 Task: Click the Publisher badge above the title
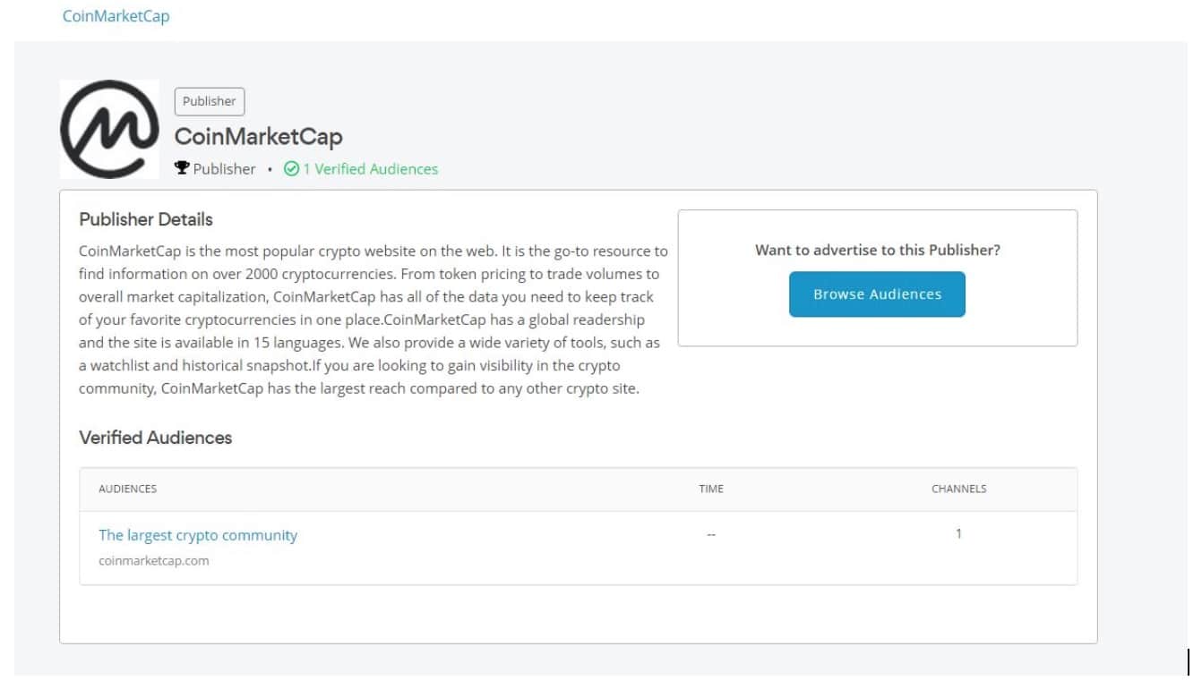tap(210, 101)
